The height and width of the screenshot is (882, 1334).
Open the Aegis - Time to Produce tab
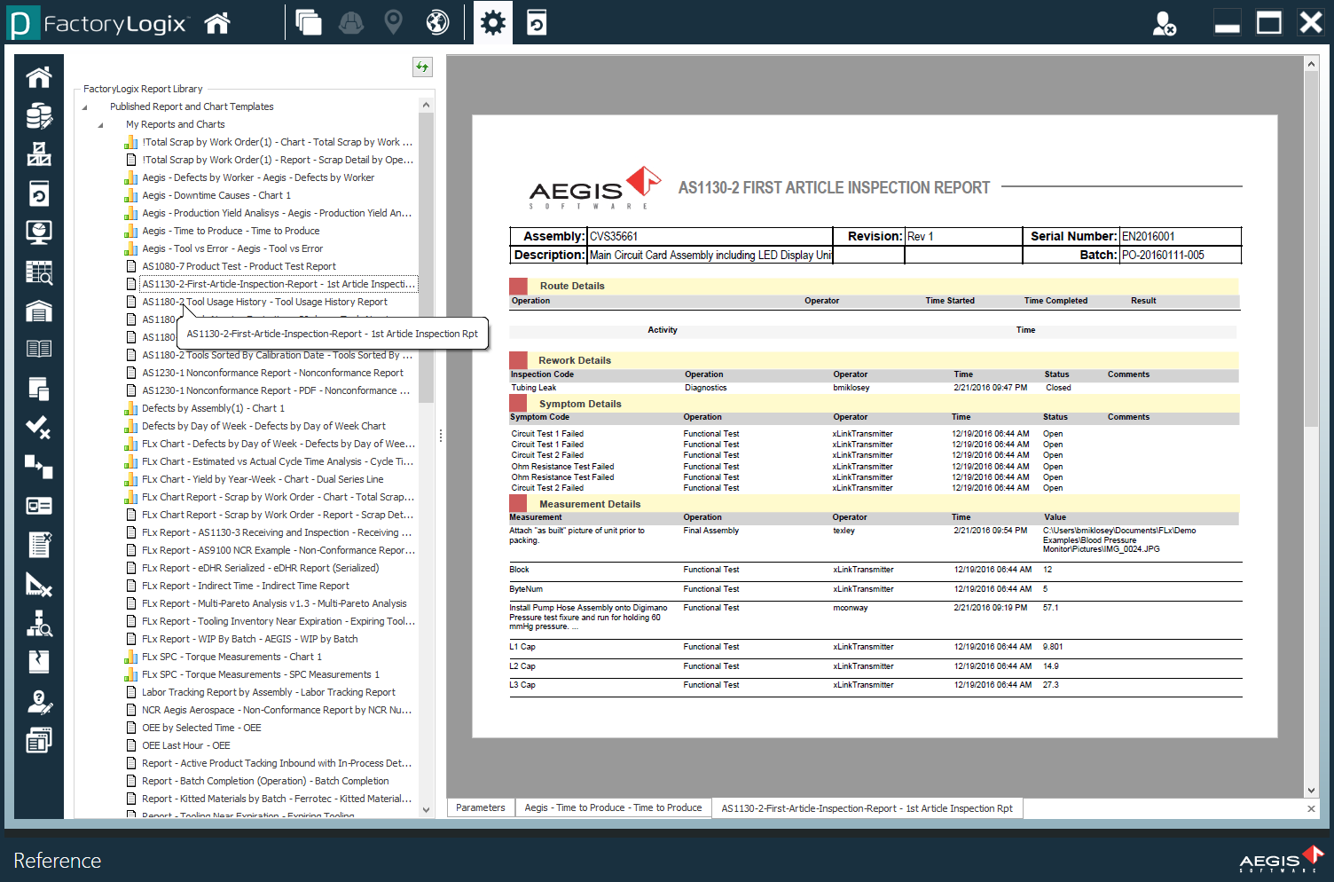point(613,807)
